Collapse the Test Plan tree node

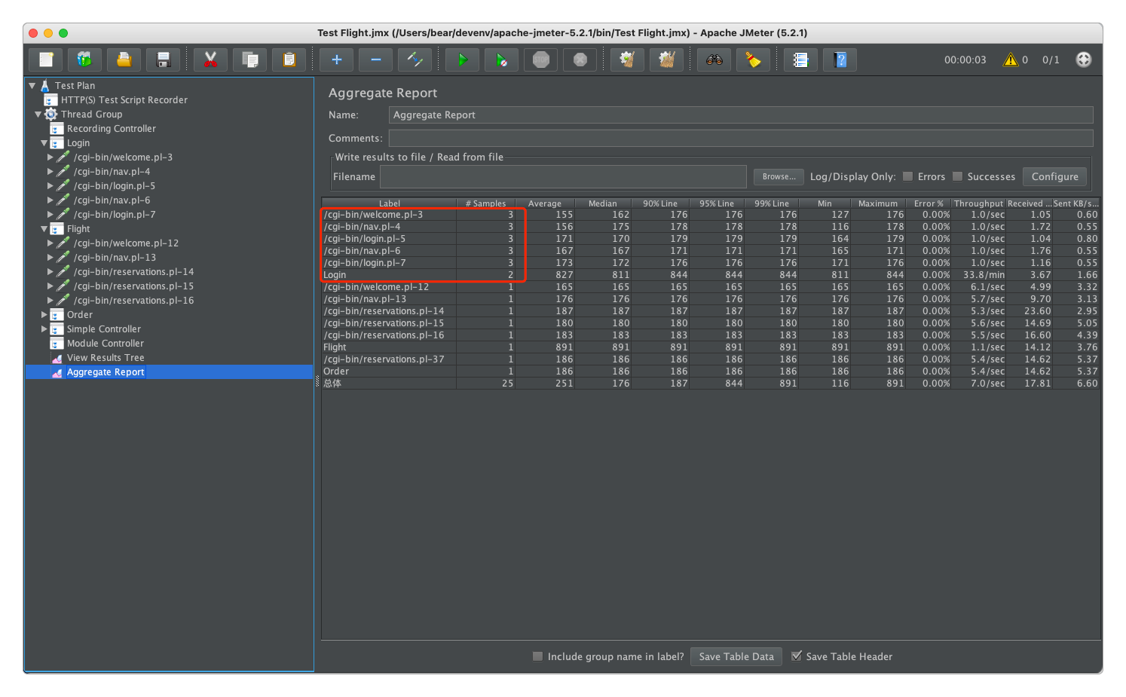pyautogui.click(x=32, y=86)
